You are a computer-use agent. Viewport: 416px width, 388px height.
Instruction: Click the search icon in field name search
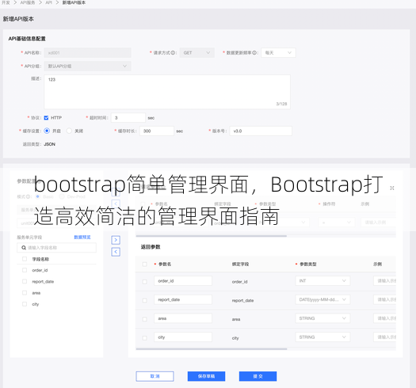[24, 248]
